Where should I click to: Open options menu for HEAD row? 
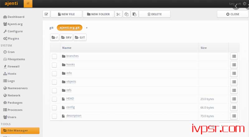tap(234, 99)
